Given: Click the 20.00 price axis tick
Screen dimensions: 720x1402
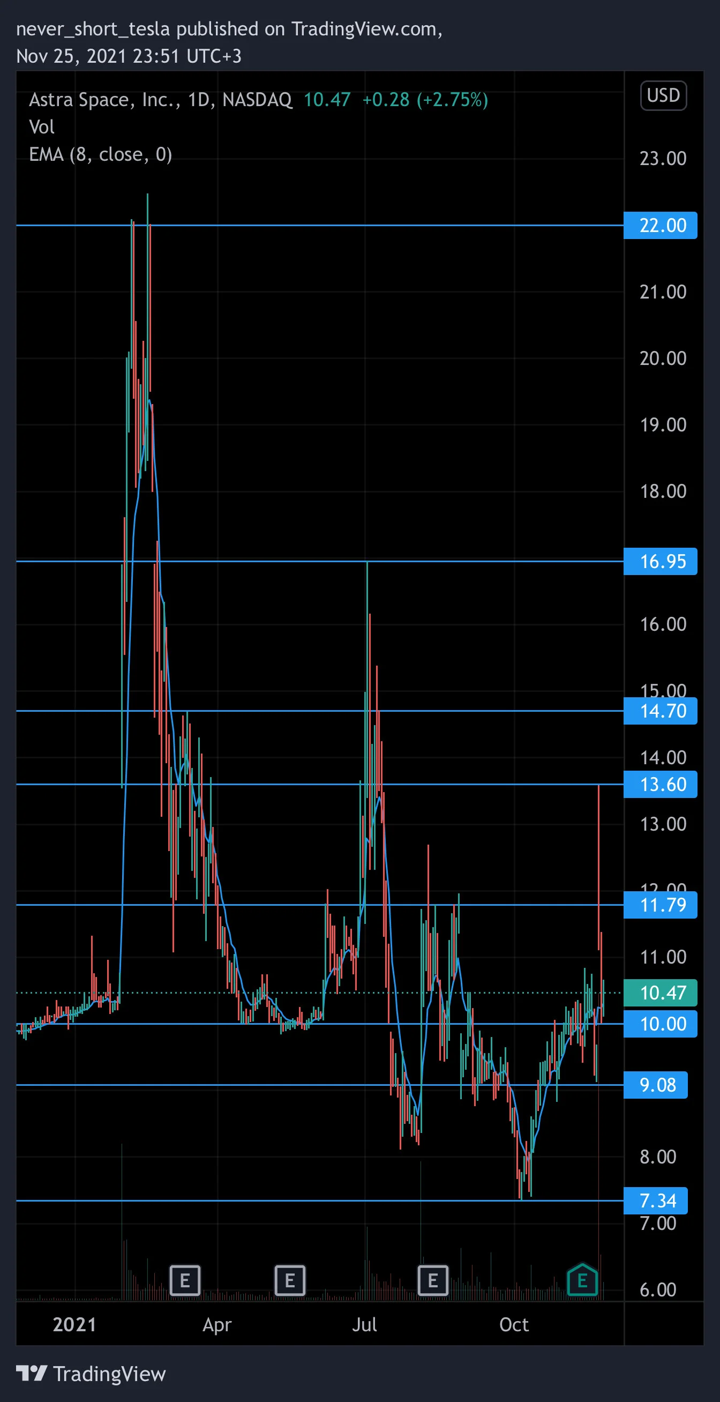Looking at the screenshot, I should (x=663, y=358).
